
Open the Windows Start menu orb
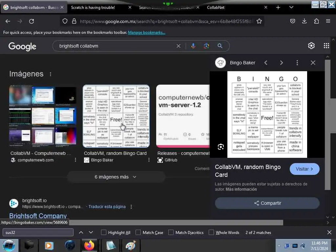pos(9,245)
